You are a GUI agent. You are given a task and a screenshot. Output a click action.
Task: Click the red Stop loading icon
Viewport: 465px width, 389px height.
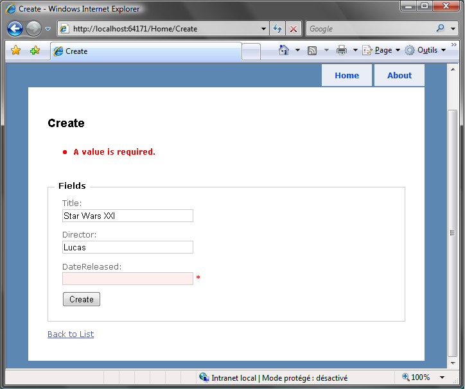click(x=294, y=29)
